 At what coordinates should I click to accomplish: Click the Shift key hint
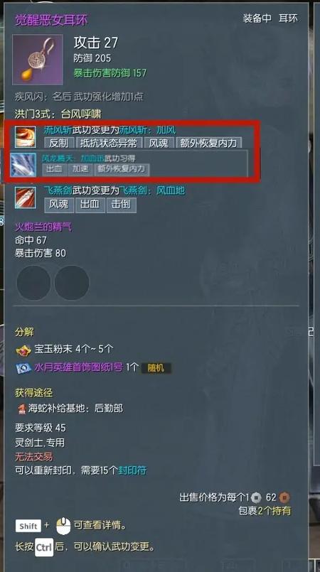(28, 526)
